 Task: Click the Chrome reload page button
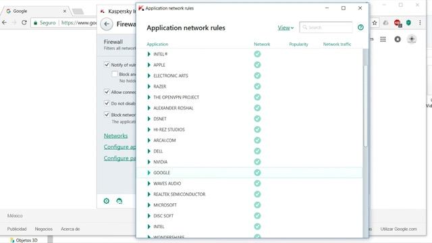pyautogui.click(x=24, y=22)
